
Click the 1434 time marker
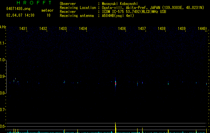pyautogui.click(x=83, y=29)
